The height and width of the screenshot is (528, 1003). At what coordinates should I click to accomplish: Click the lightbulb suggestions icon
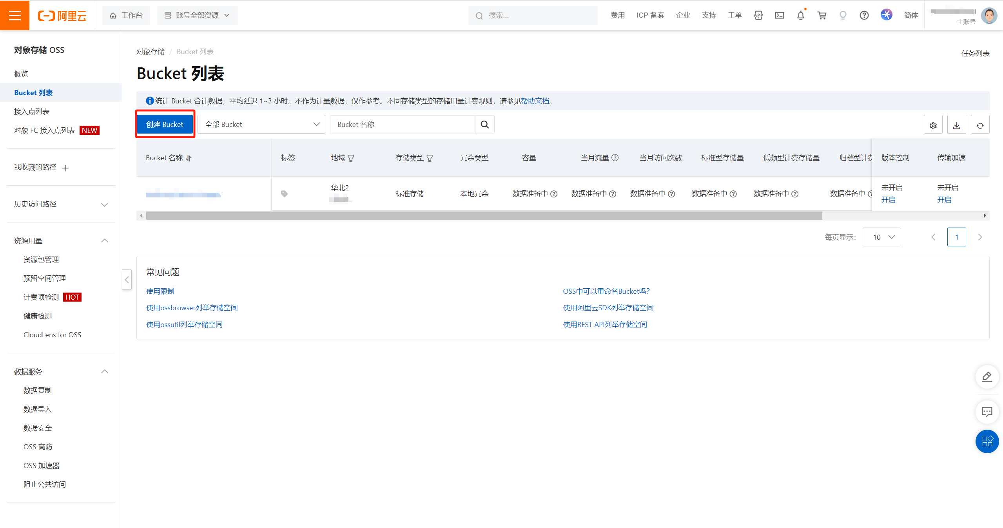pyautogui.click(x=843, y=15)
